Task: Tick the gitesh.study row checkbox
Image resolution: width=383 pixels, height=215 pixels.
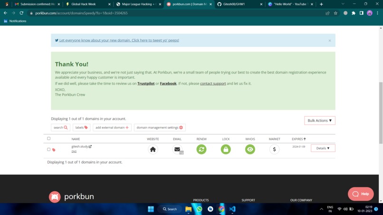Action: click(x=48, y=149)
